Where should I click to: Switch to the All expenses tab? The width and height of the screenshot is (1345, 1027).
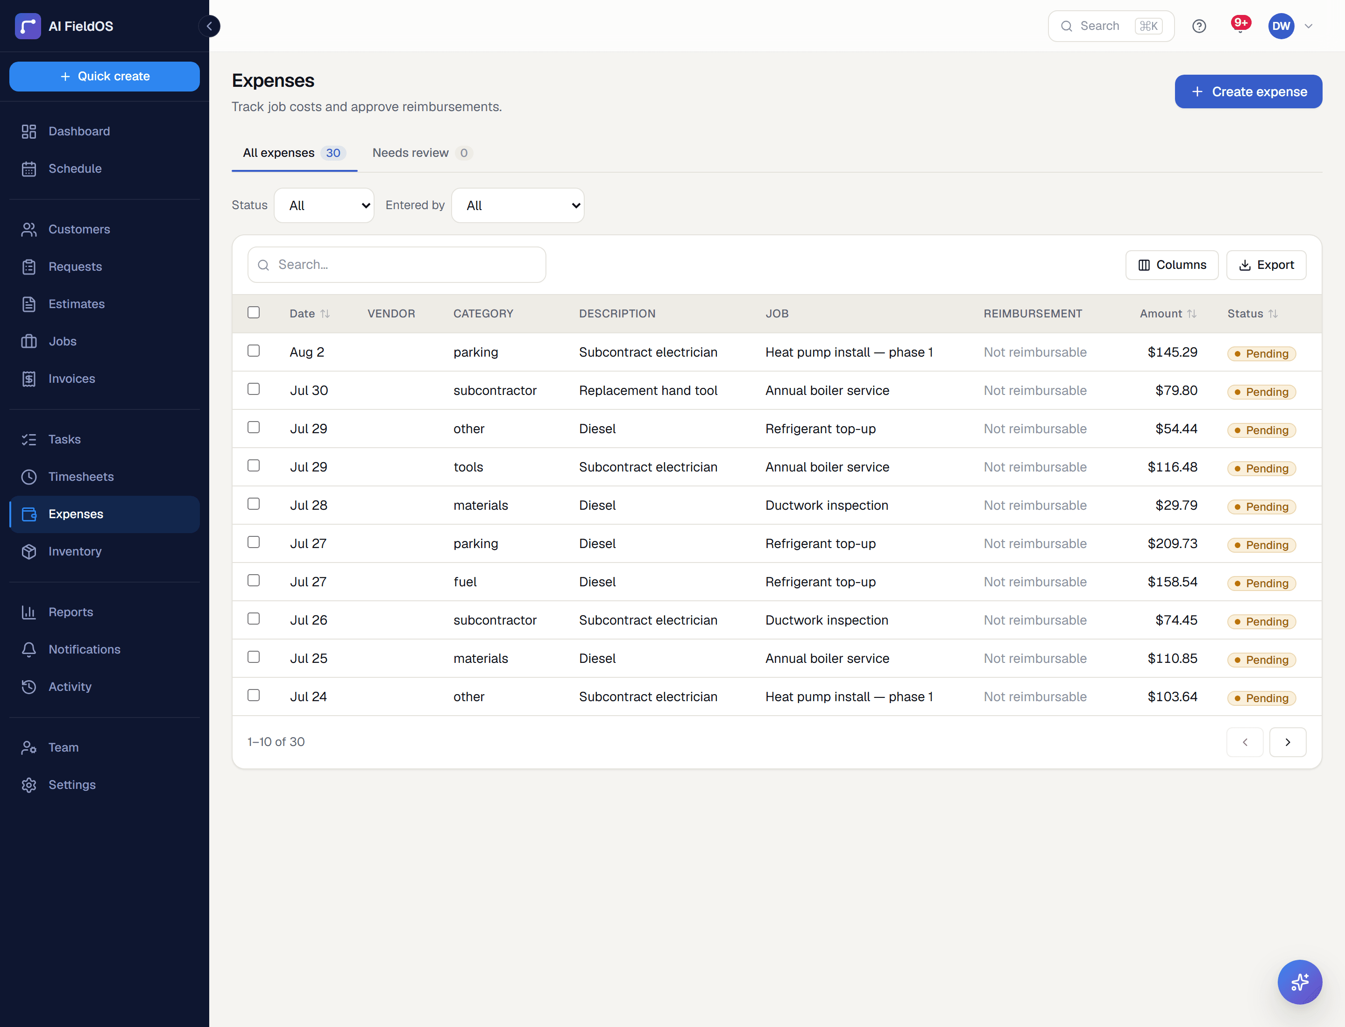(294, 153)
